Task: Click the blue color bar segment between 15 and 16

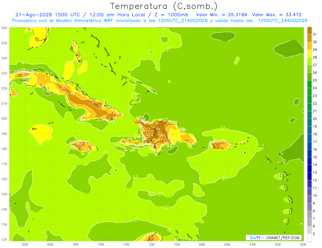Action: [310, 153]
